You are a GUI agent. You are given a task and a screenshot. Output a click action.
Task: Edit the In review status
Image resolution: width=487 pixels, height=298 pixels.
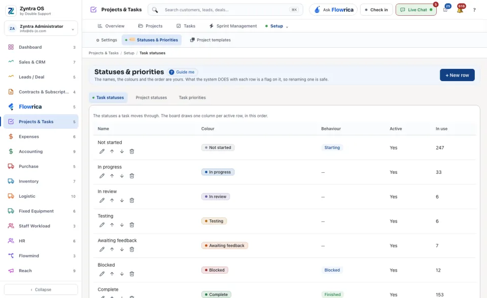(x=102, y=201)
